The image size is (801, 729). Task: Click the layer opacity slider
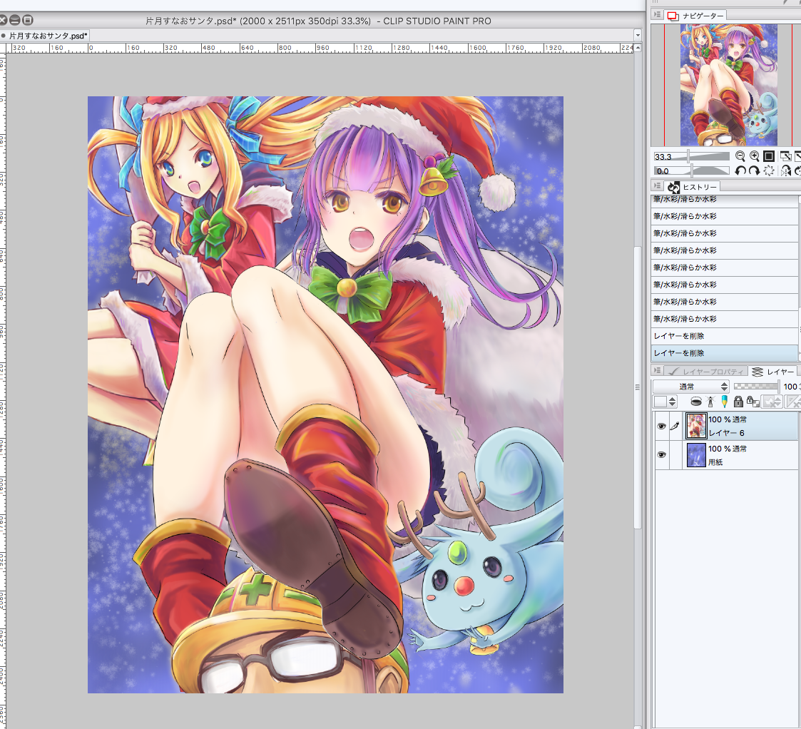(x=757, y=387)
